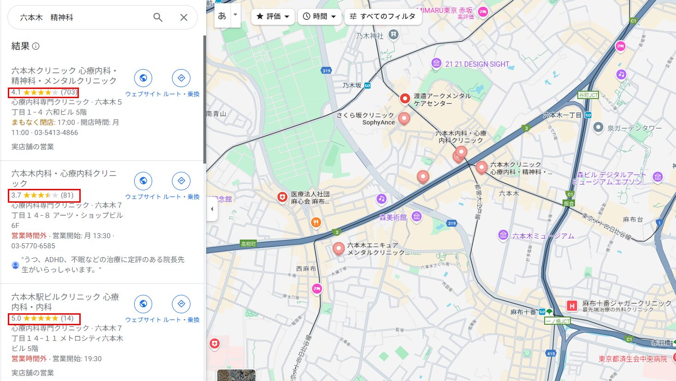Click the 03-5413-4866 phone number
Image resolution: width=676 pixels, height=381 pixels.
pos(56,133)
